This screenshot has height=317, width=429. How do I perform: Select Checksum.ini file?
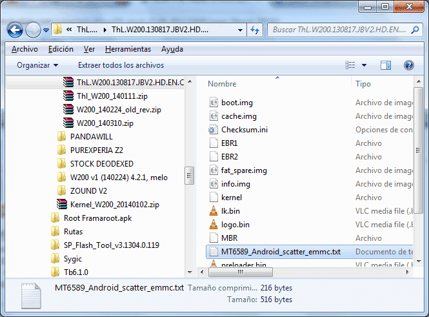pyautogui.click(x=239, y=130)
